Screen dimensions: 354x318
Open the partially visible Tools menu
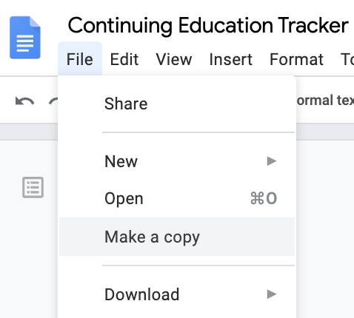pos(347,59)
